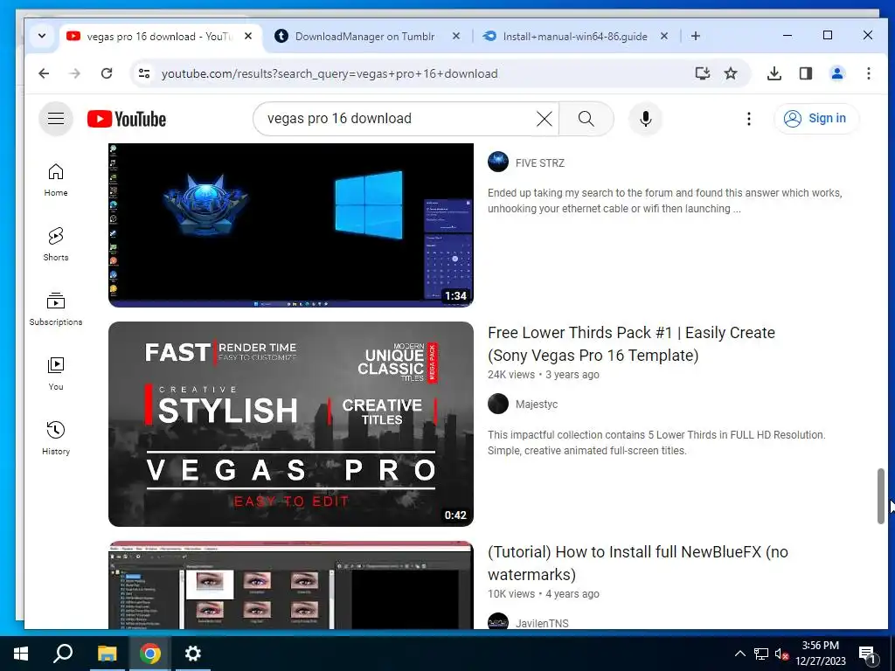Screen dimensions: 895x671
Task: Go to Home in the sidebar
Action: coord(56,180)
